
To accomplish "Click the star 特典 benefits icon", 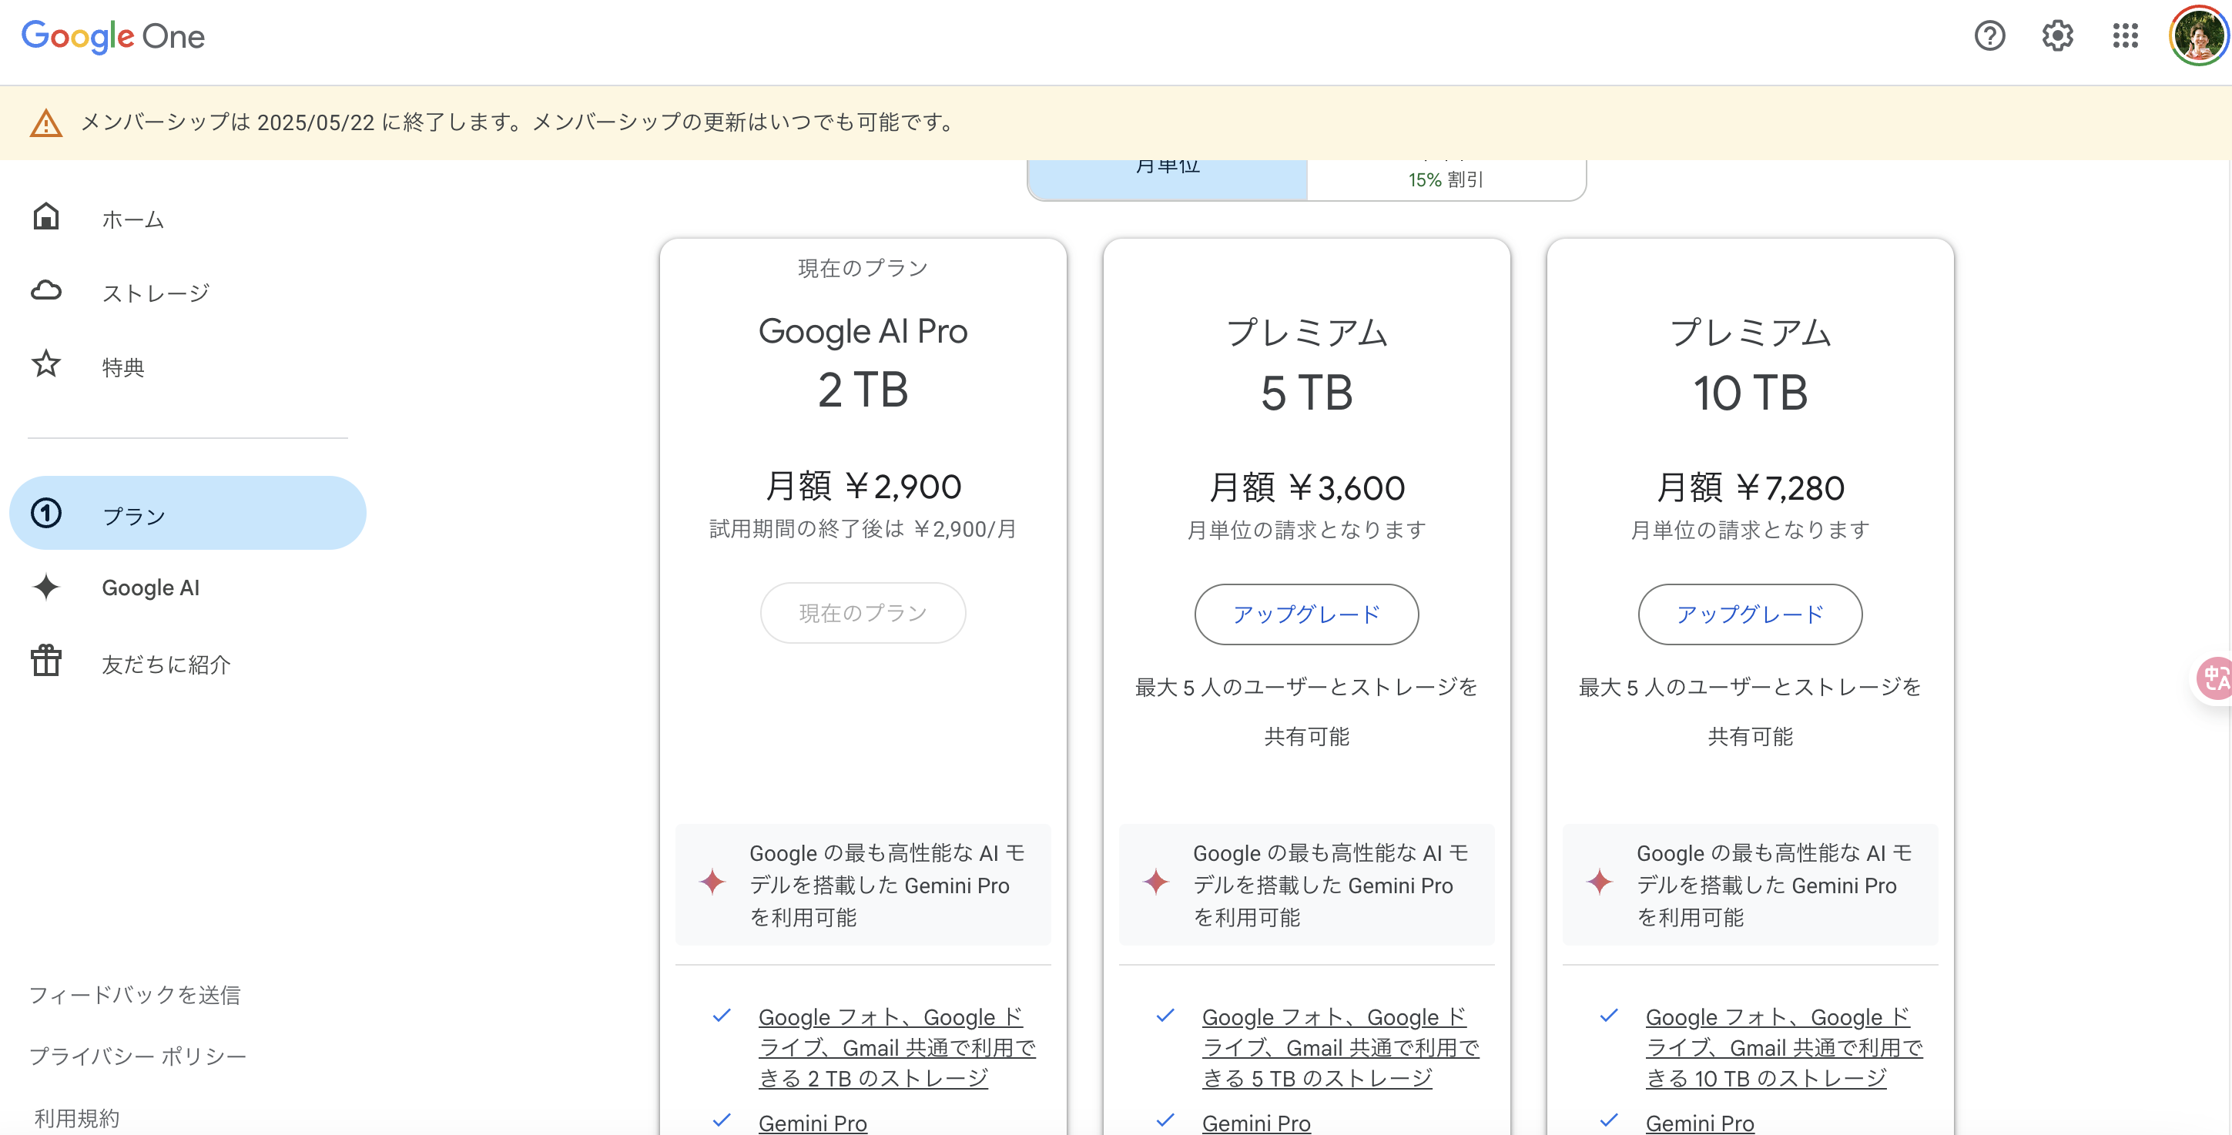I will tap(46, 365).
